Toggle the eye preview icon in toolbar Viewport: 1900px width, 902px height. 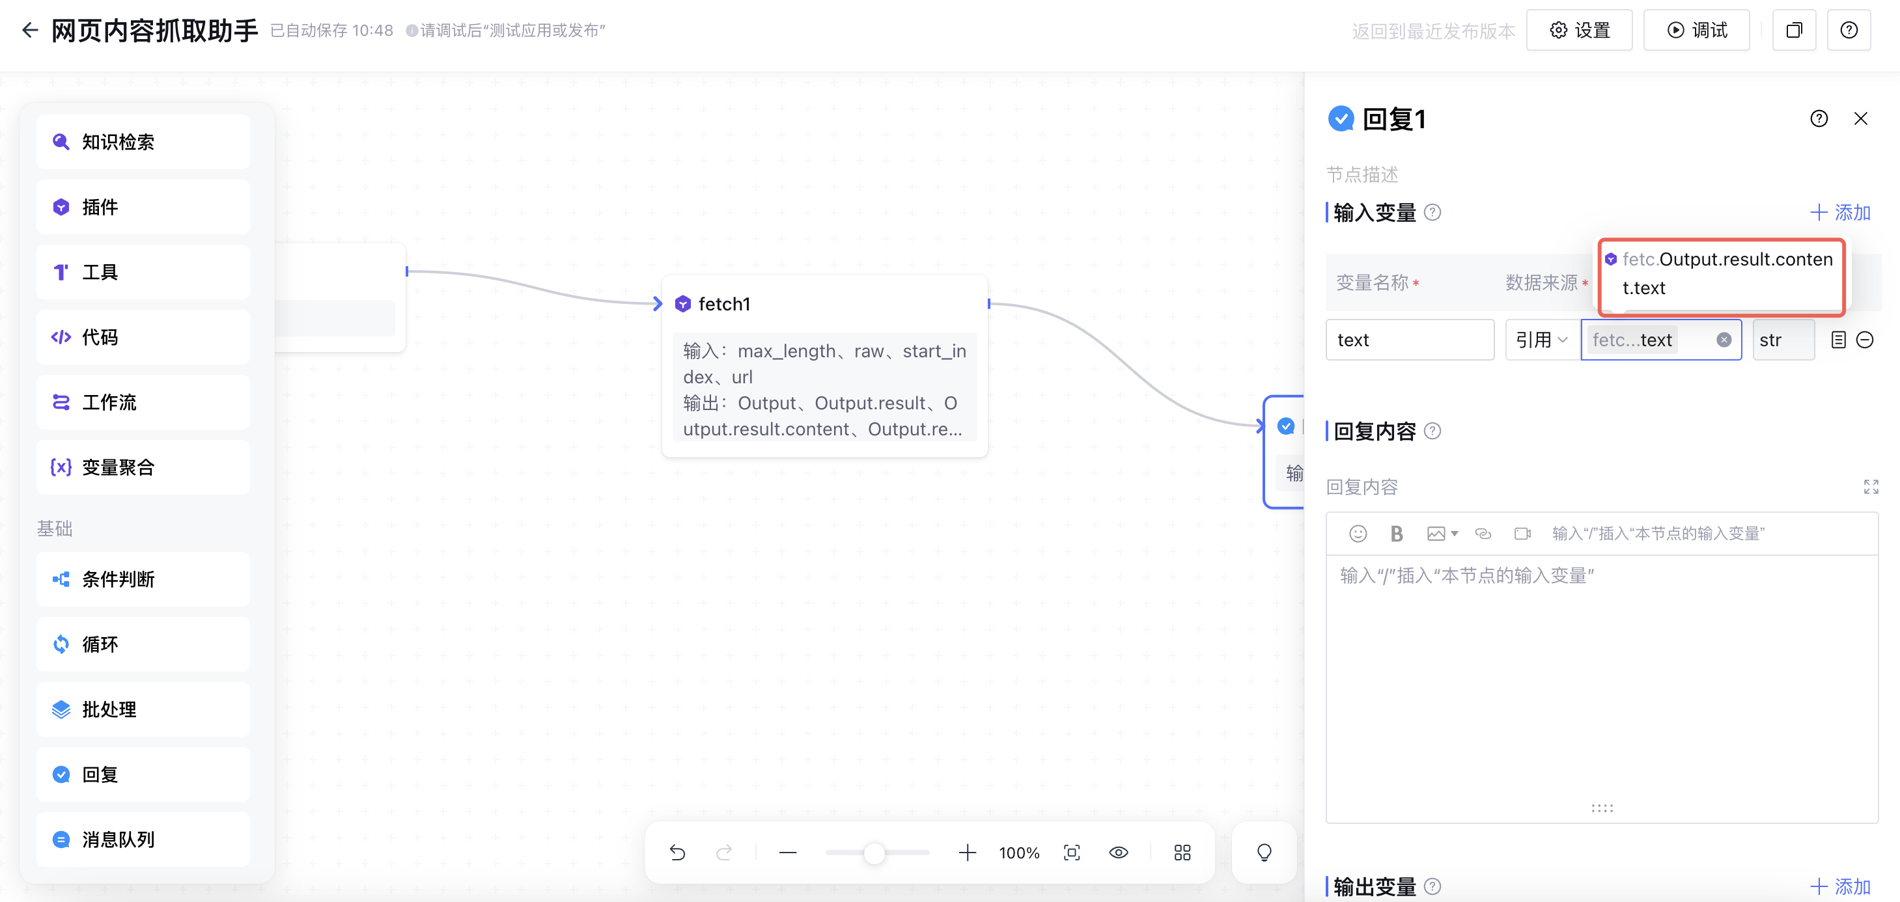(1118, 853)
